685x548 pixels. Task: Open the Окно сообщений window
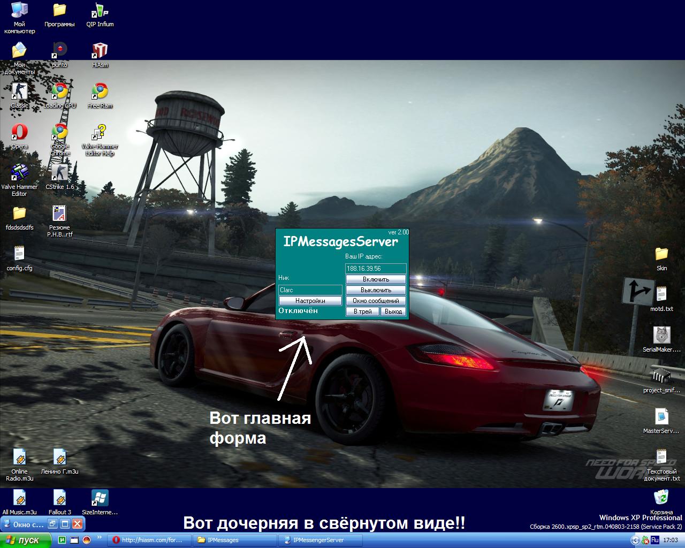click(376, 301)
